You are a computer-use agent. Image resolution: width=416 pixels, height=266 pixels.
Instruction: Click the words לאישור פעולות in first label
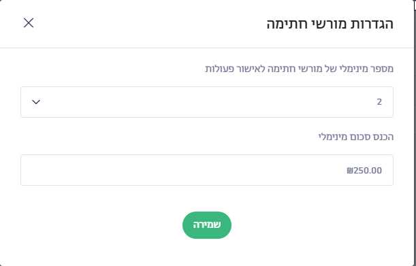click(234, 69)
